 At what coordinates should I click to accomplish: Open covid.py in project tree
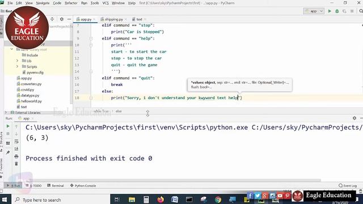(x=26, y=90)
